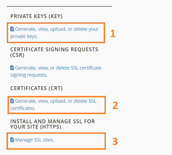The width and height of the screenshot is (172, 155).
Task: Select the CERTIFICATES (CRT) heading
Action: [x=36, y=88]
